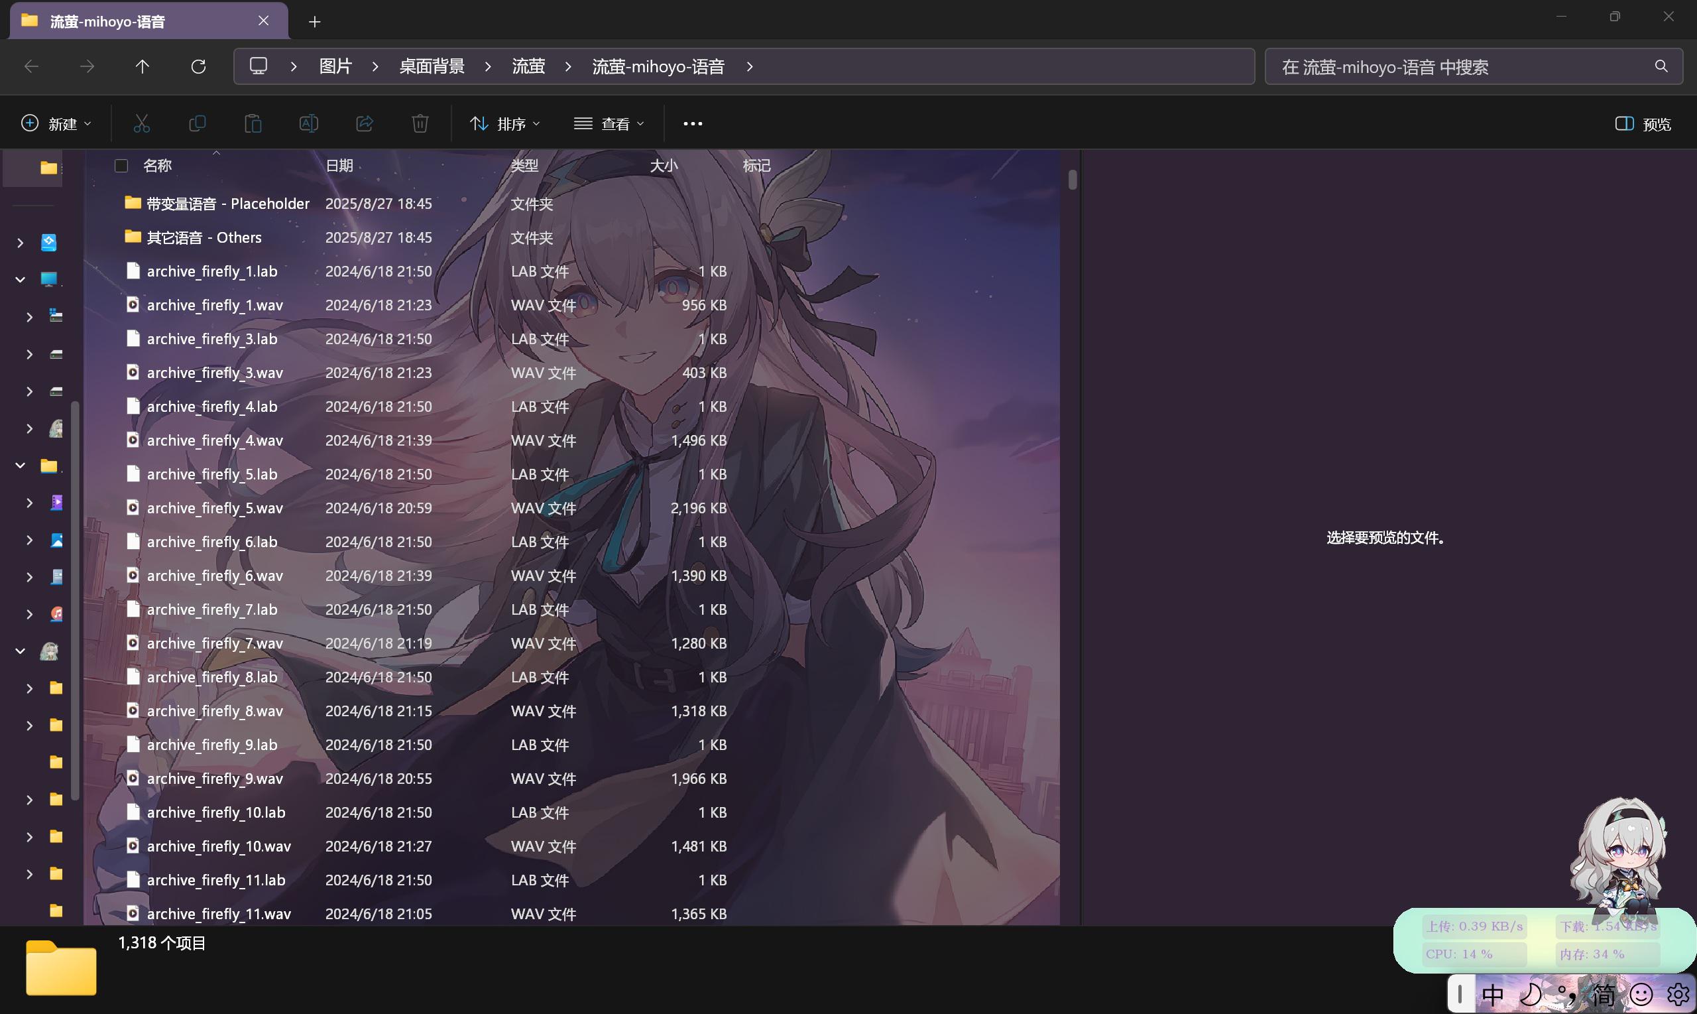Click the Rename icon in toolbar
The height and width of the screenshot is (1014, 1697).
[309, 123]
